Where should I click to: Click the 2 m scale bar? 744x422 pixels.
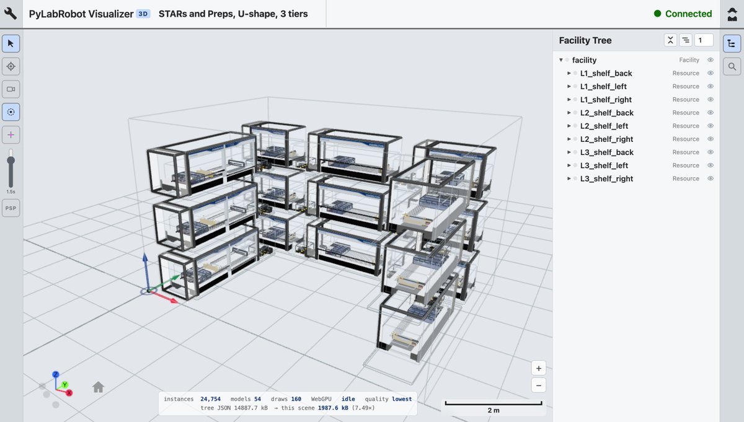[494, 407]
